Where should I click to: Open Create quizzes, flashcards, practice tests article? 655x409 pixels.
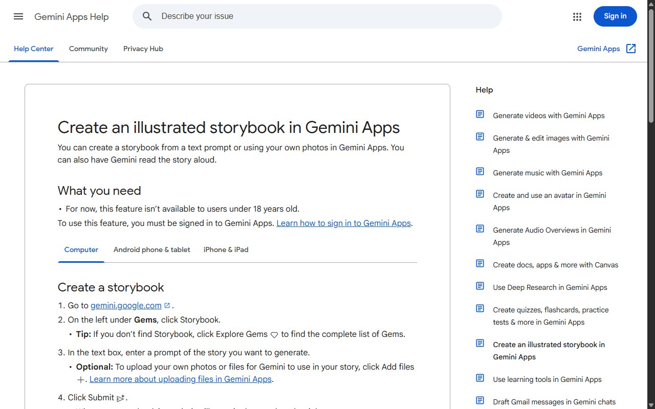point(551,316)
